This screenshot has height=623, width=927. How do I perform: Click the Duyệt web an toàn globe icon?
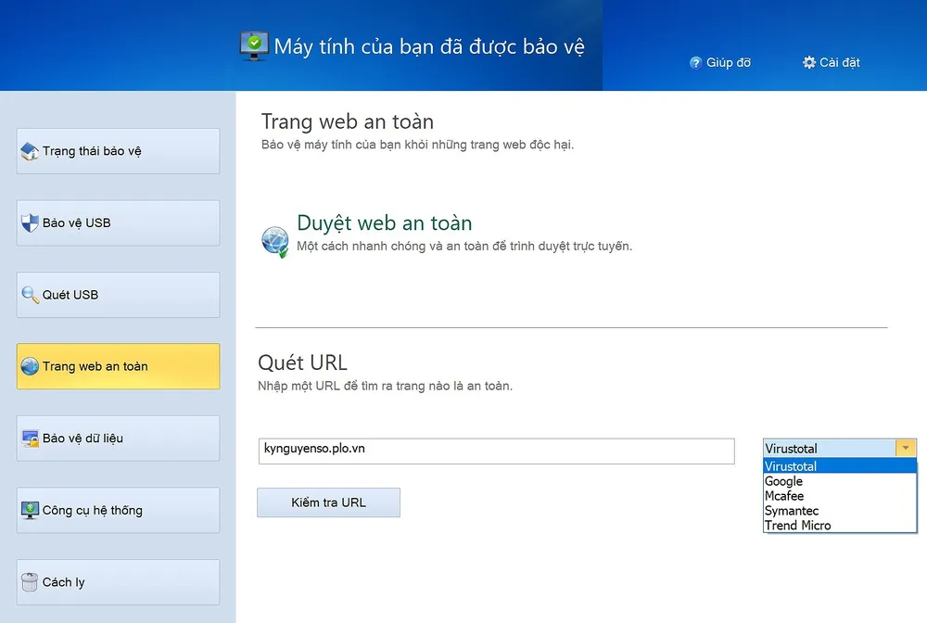point(275,241)
